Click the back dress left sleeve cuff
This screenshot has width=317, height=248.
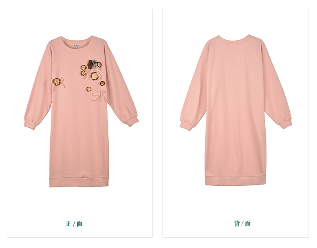pos(187,126)
